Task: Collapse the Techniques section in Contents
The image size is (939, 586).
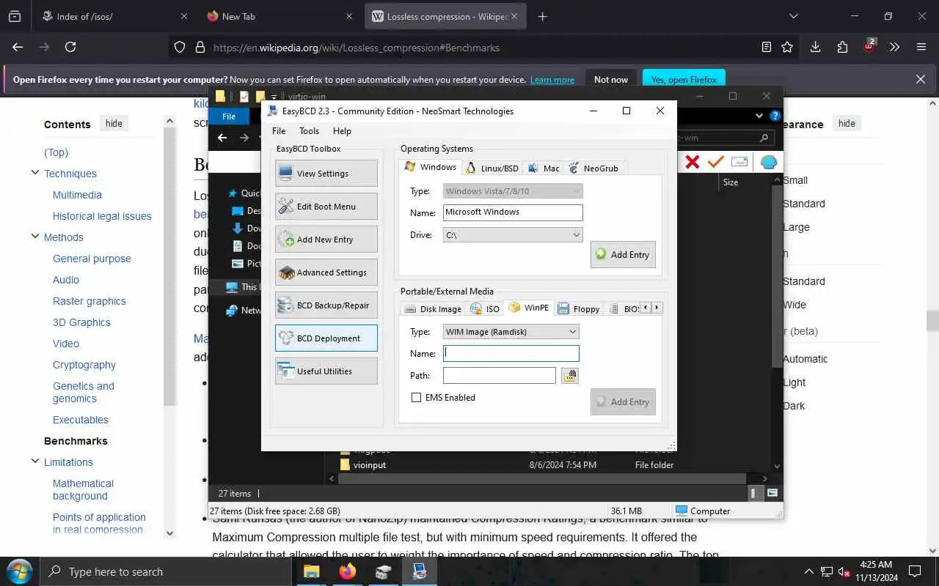Action: [x=34, y=173]
